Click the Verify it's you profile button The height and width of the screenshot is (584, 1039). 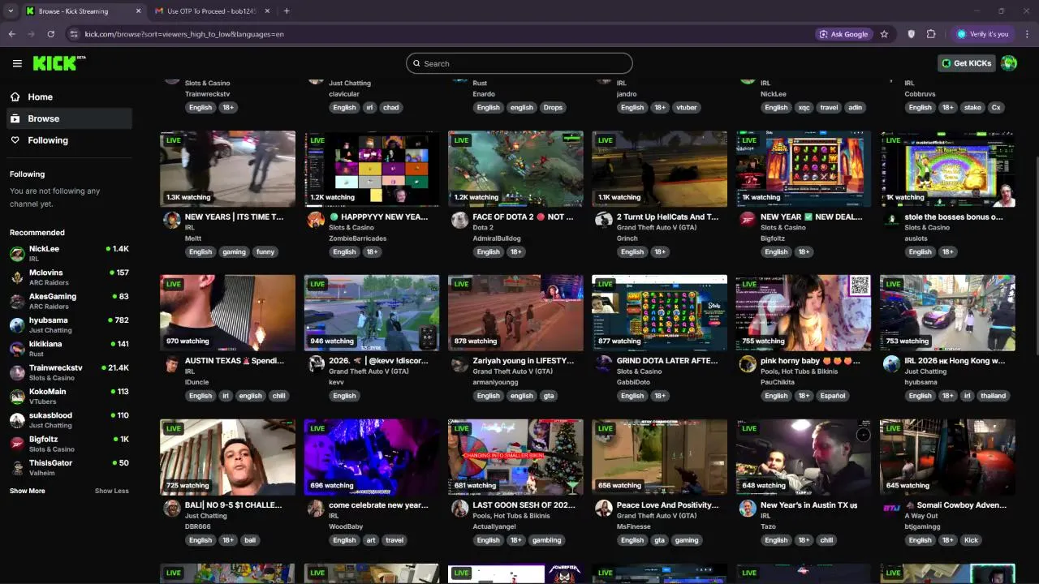point(983,34)
